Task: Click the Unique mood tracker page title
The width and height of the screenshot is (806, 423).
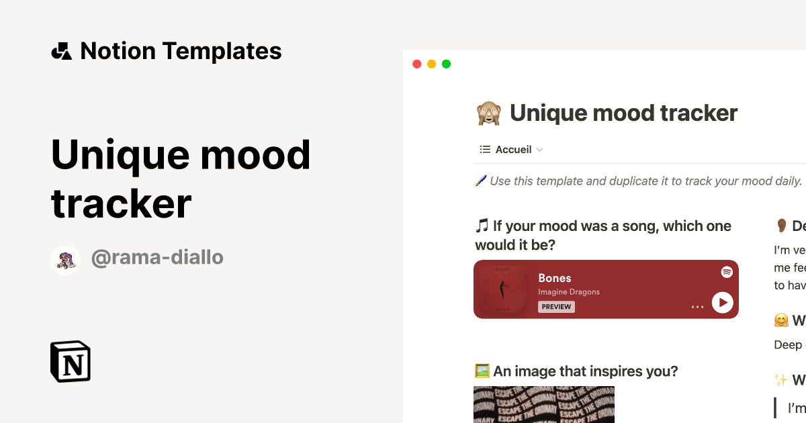Action: tap(623, 113)
